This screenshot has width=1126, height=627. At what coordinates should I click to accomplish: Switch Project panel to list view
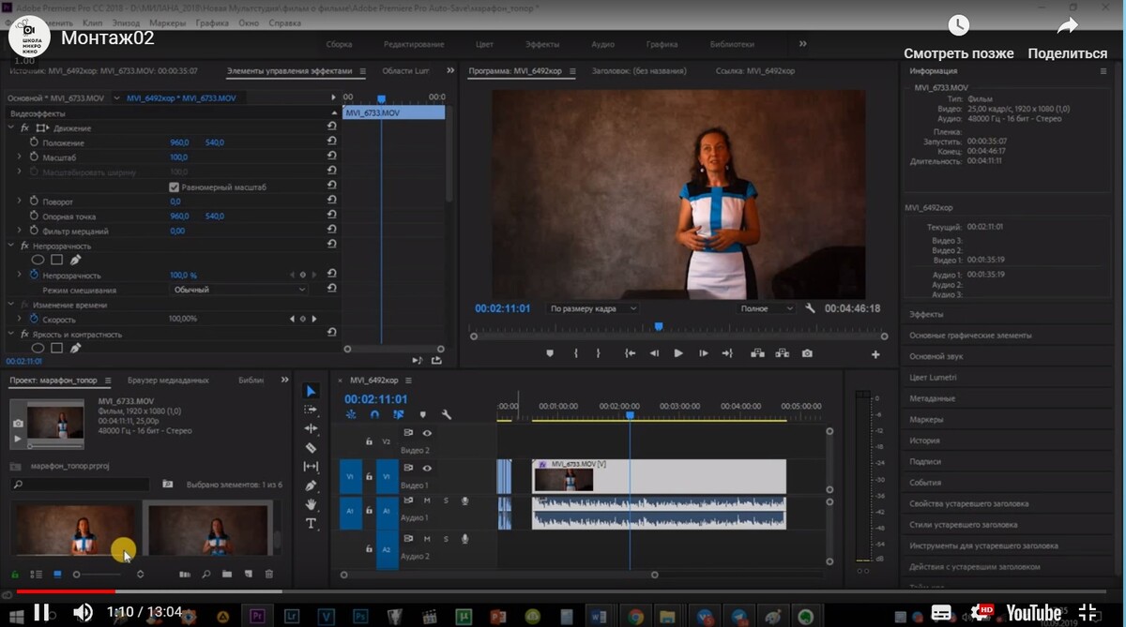click(x=36, y=574)
